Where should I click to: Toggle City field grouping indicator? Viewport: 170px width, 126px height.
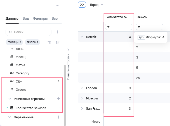58,82
